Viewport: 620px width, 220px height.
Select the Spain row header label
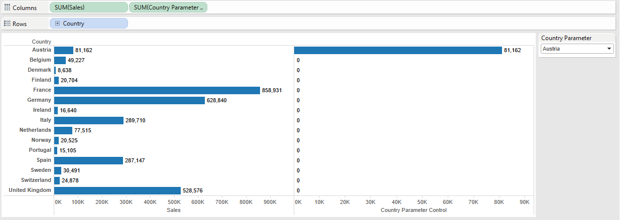[x=44, y=160]
